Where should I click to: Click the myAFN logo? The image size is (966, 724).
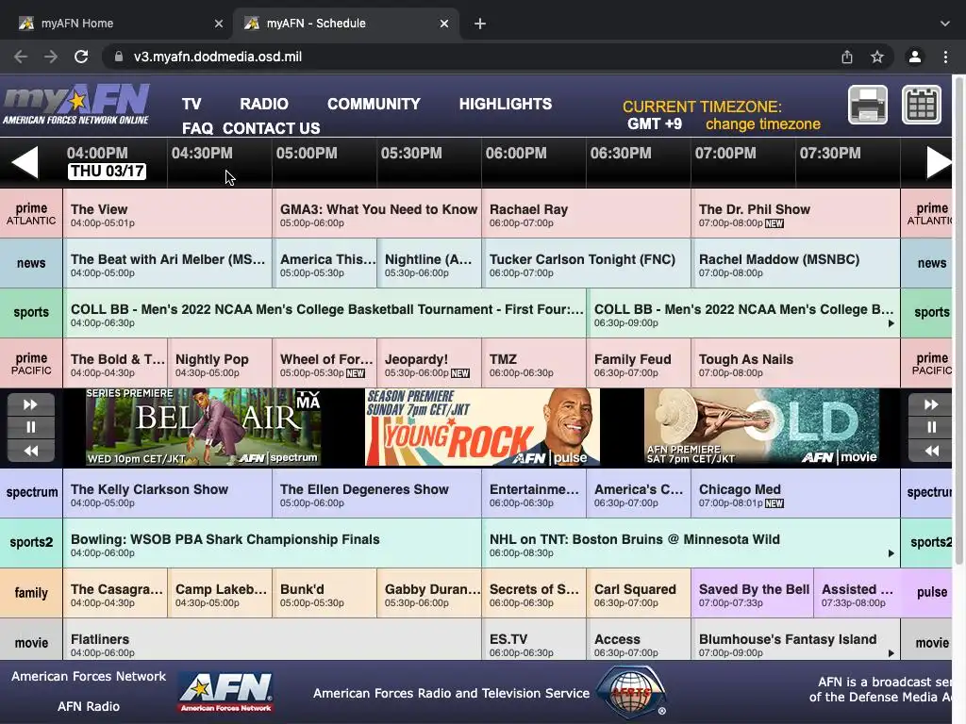(76, 105)
